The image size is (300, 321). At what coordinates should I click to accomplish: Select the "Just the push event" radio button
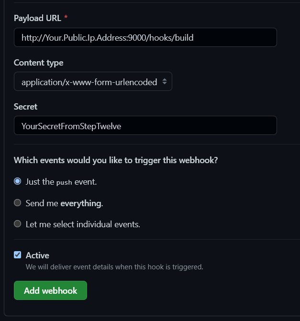click(18, 181)
